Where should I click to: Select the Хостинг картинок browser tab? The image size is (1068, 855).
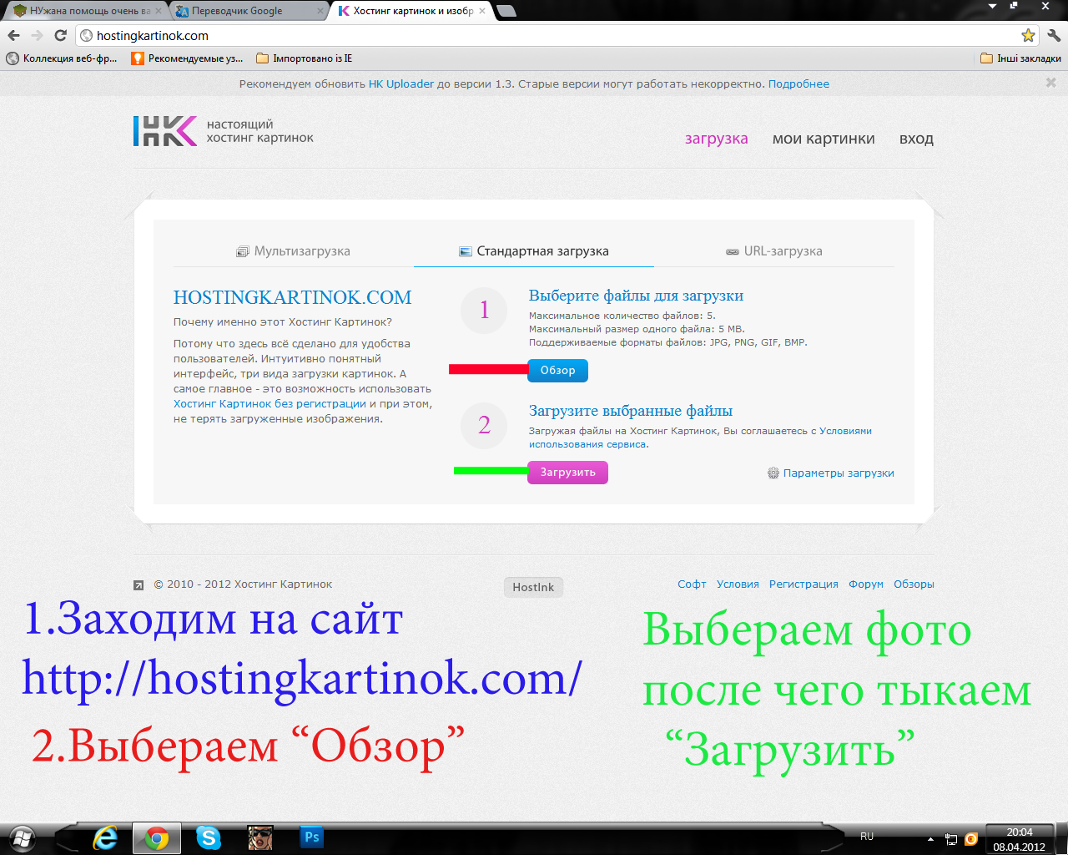tap(411, 11)
